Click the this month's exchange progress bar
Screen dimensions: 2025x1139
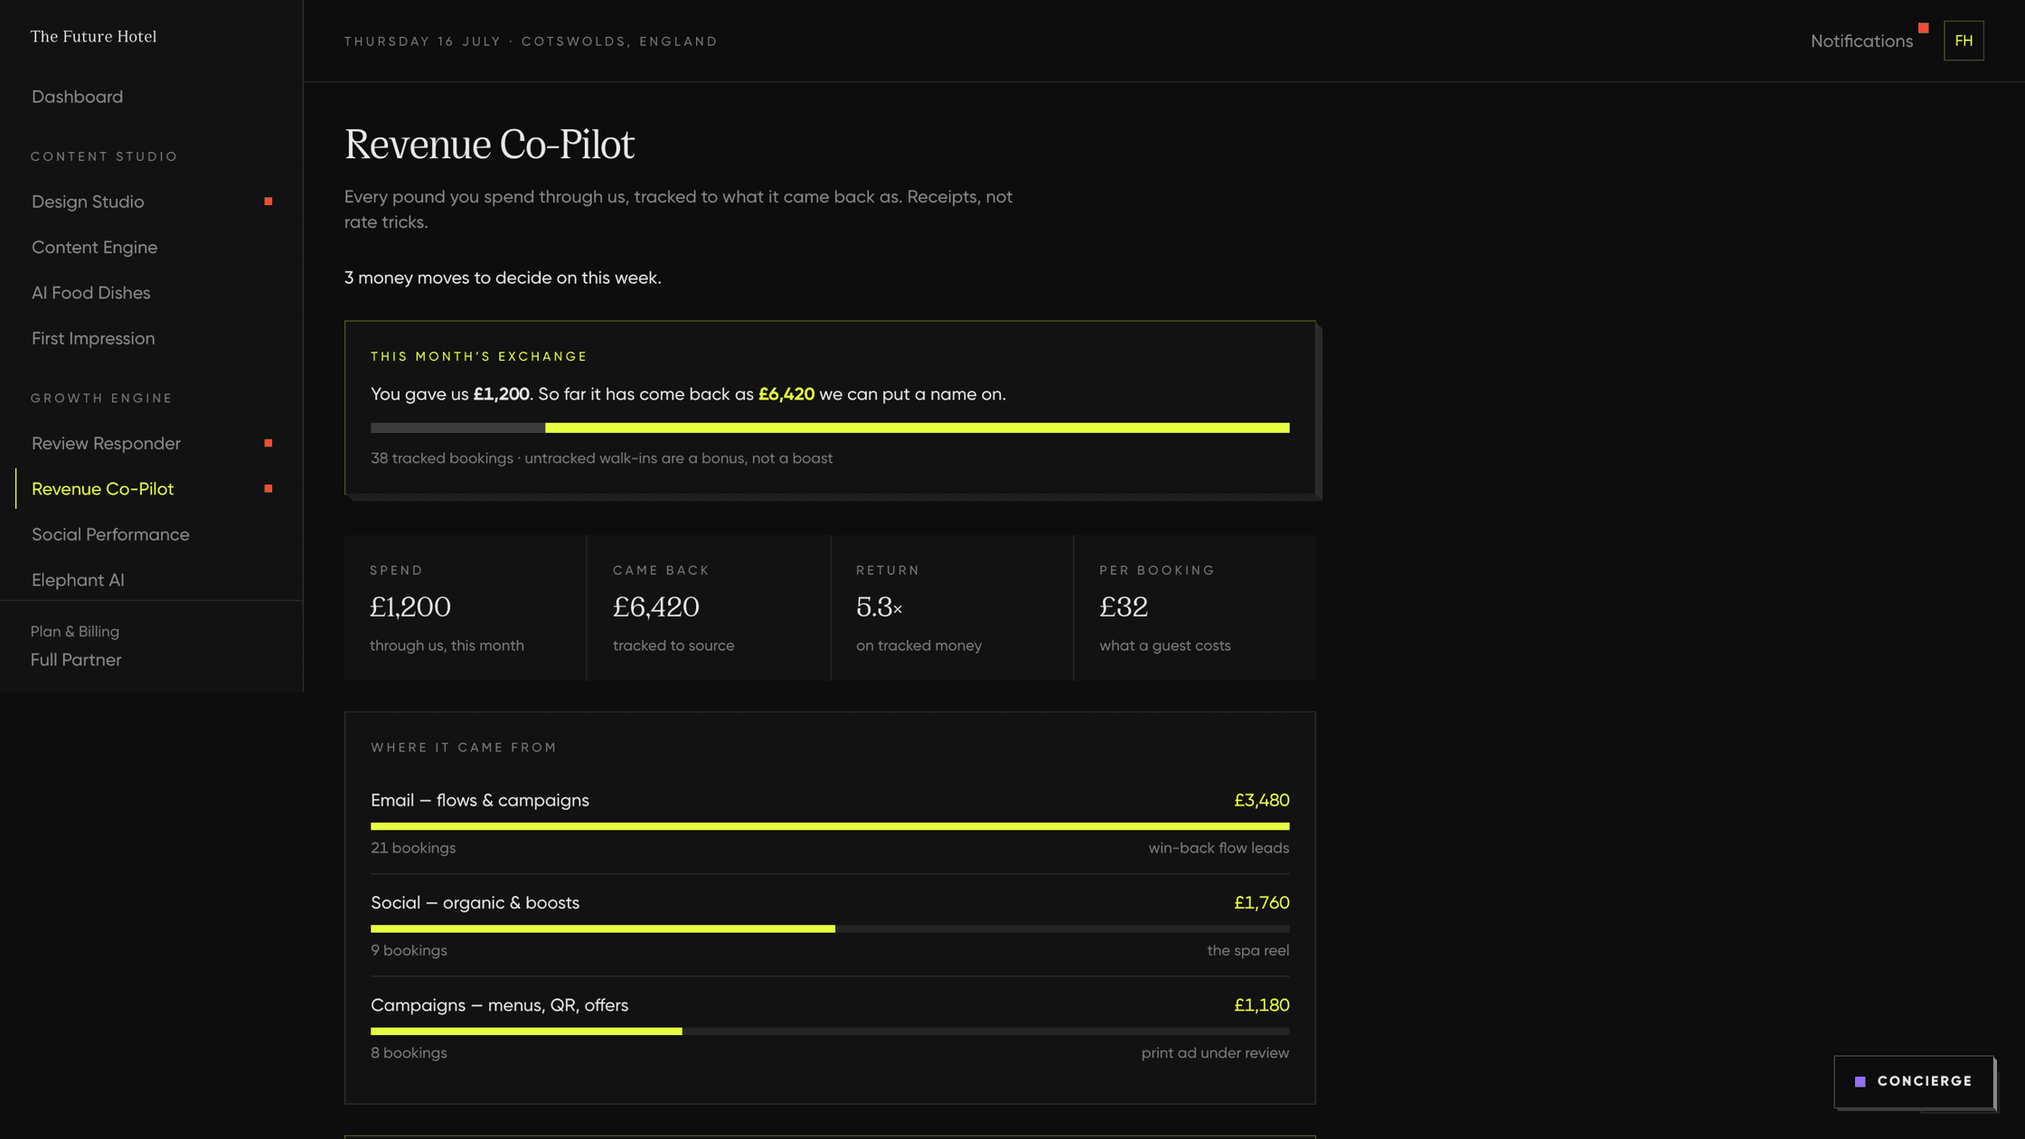point(830,428)
